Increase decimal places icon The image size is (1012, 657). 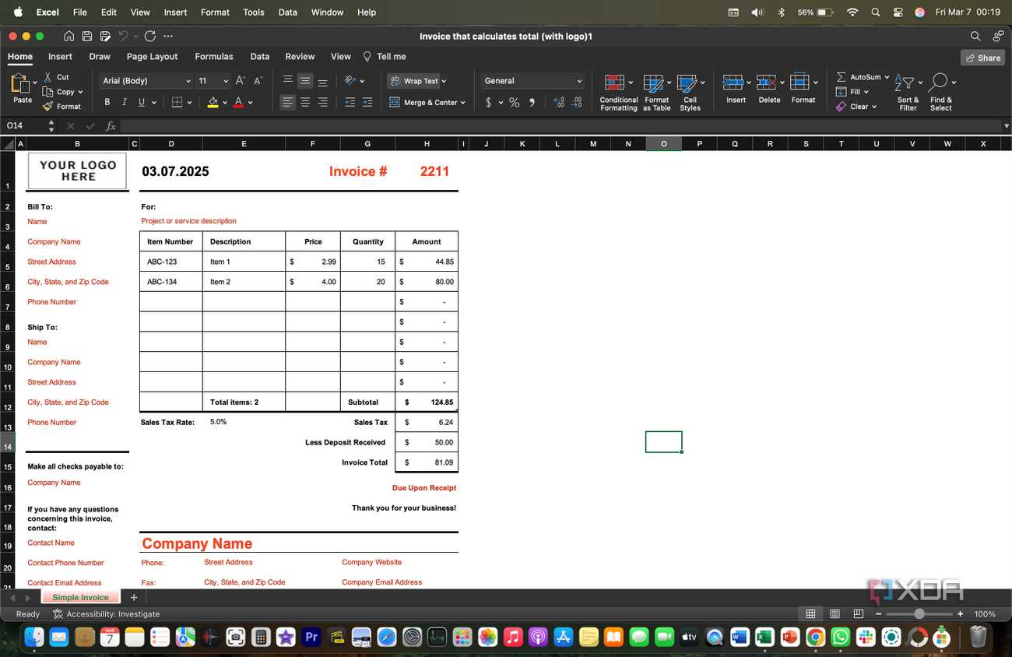coord(559,102)
